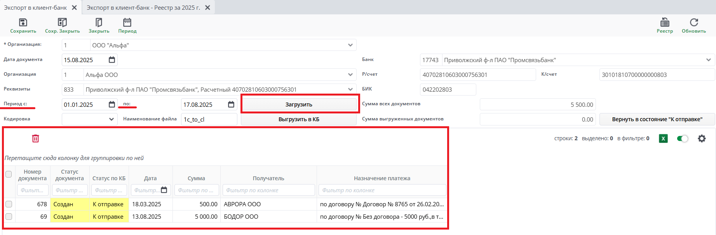Image resolution: width=716 pixels, height=235 pixels.
Task: Expand the Банк Промсвязьбанк dropdown
Action: tap(708, 60)
